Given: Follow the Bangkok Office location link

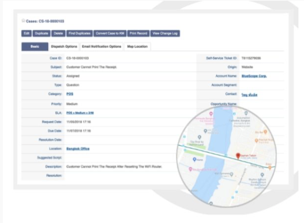Looking at the screenshot, I should tap(78, 149).
